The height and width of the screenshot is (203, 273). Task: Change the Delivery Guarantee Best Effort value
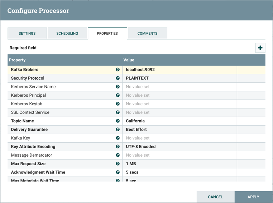click(x=179, y=130)
